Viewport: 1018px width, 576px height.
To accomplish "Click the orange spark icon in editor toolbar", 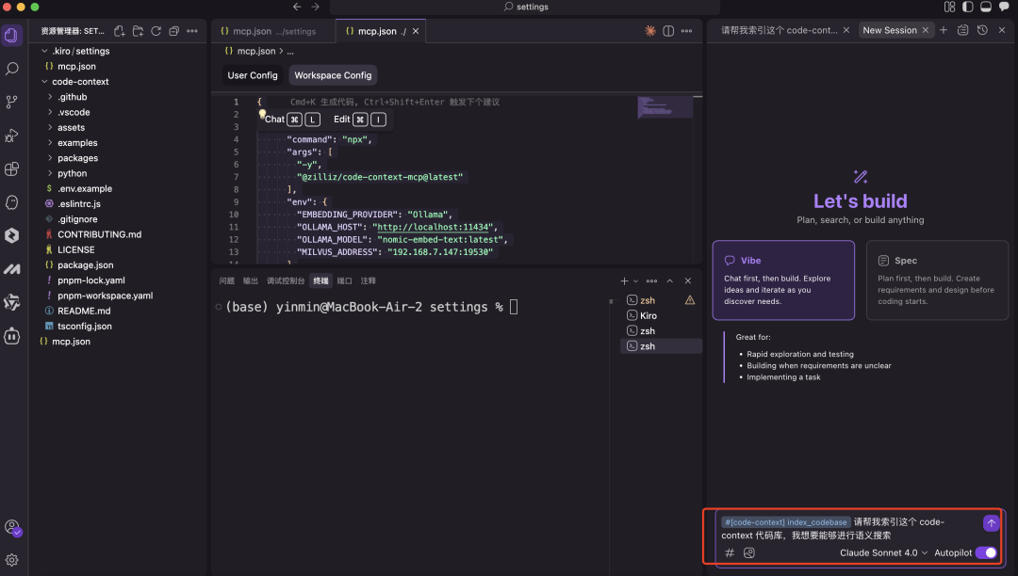I will point(649,30).
